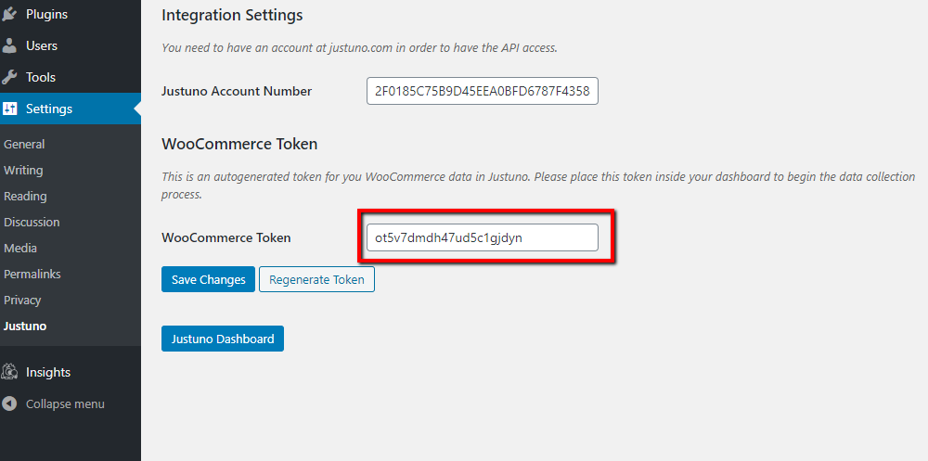The height and width of the screenshot is (461, 928).
Task: Click the Insights icon in sidebar
Action: click(x=9, y=372)
